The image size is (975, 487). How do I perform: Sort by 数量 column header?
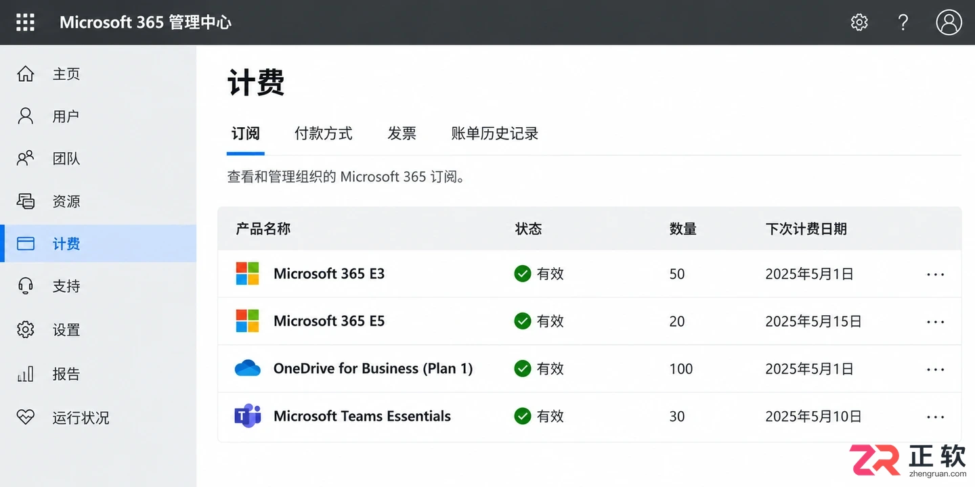click(x=682, y=229)
